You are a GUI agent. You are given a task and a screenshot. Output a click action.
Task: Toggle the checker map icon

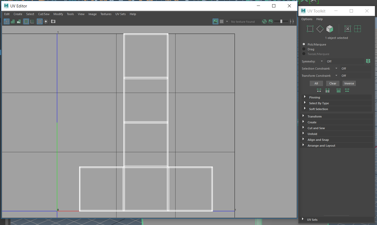(222, 21)
